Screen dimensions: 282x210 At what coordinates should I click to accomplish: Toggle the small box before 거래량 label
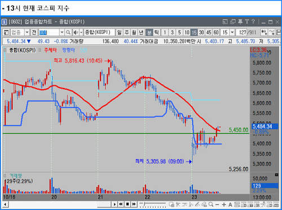click(5, 176)
